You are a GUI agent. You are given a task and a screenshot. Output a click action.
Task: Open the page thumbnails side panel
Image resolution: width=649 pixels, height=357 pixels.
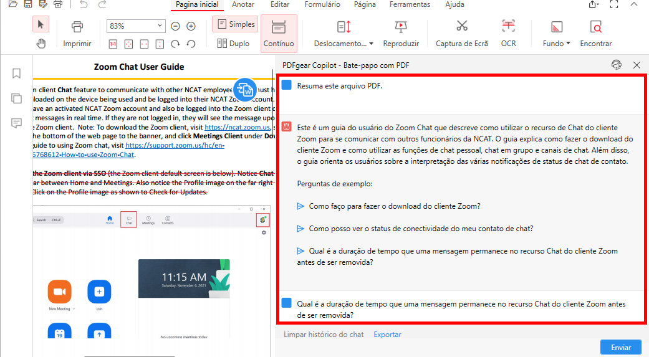[x=16, y=98]
